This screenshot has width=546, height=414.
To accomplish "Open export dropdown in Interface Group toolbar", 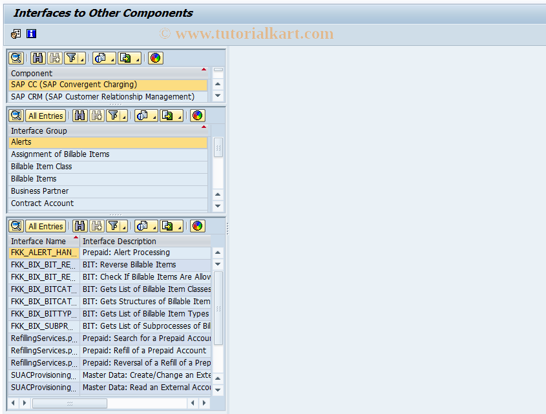I will 180,116.
